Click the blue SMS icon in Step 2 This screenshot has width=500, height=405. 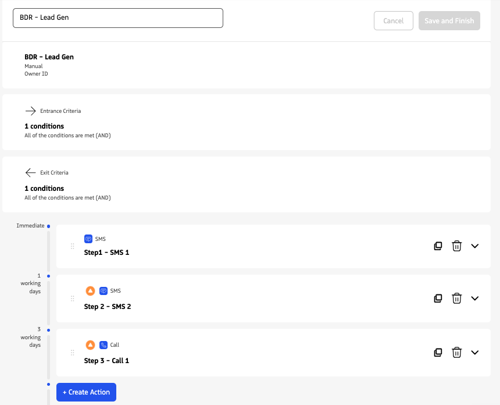click(103, 291)
